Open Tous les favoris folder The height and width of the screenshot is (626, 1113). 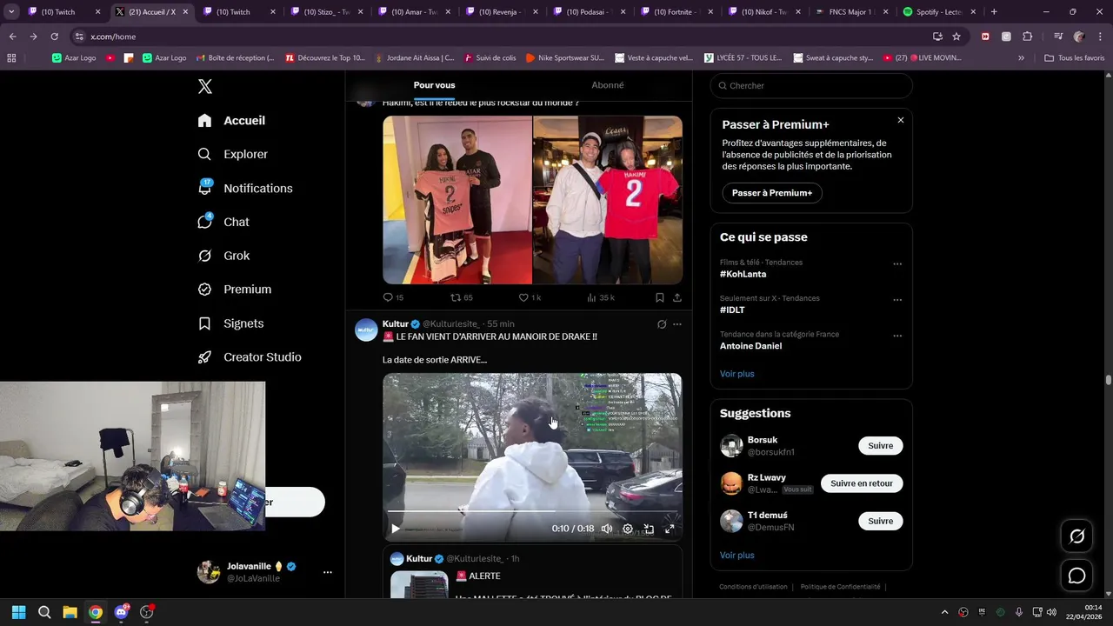[1074, 57]
